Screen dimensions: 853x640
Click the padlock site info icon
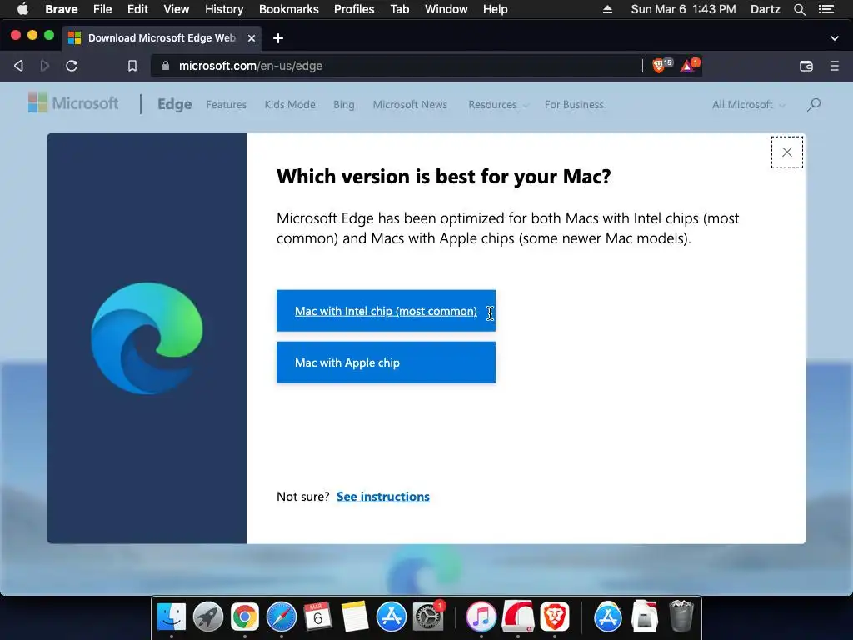coord(166,66)
